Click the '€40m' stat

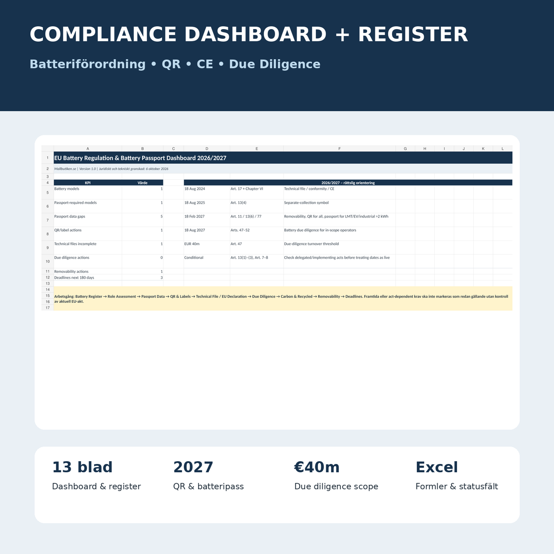[317, 467]
